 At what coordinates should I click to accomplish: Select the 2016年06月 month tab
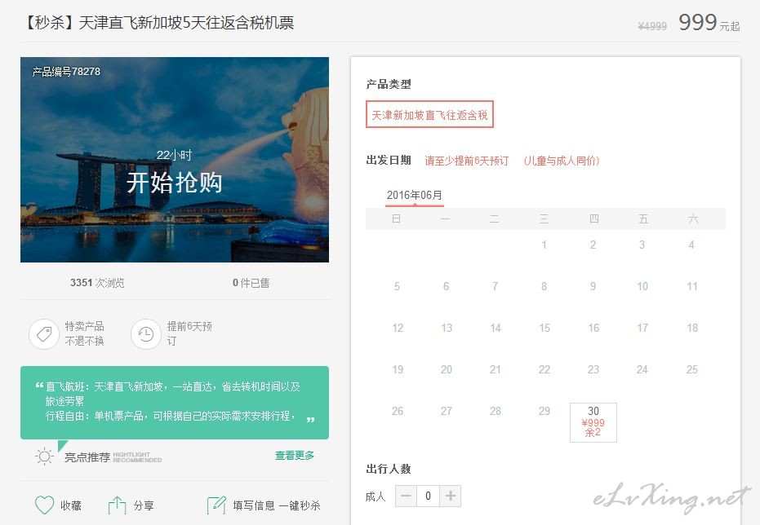click(x=415, y=196)
